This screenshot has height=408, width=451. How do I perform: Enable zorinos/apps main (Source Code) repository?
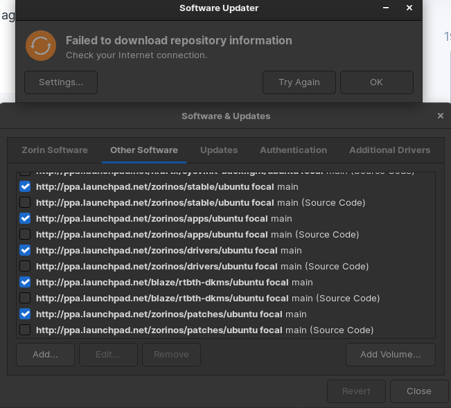point(25,234)
